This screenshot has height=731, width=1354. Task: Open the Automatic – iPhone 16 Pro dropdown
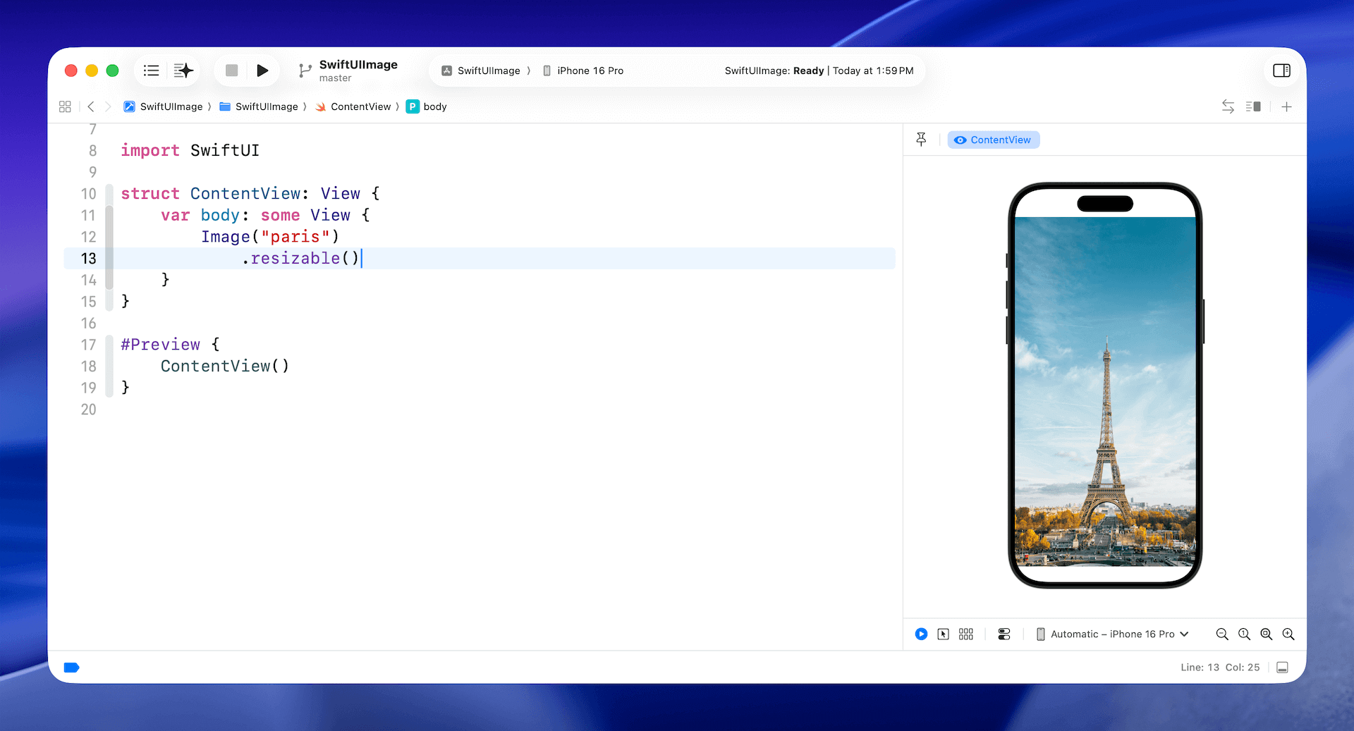(1112, 634)
